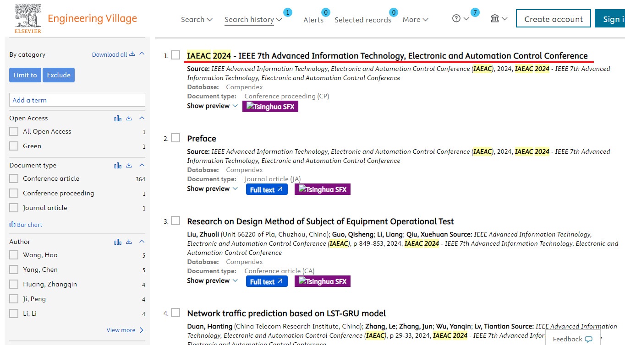The image size is (625, 345).
Task: Expand Show preview for first result
Action: pos(212,106)
